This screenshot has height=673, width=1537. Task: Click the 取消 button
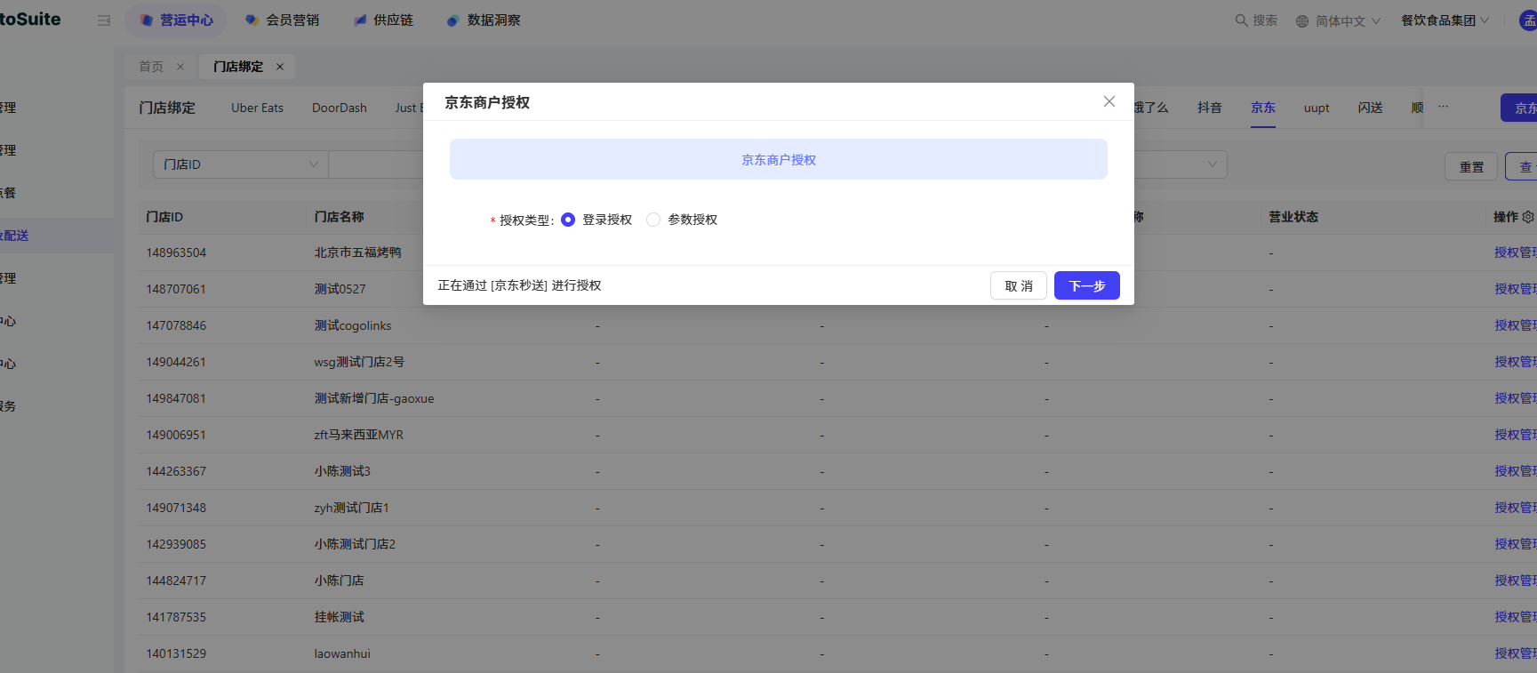1019,285
